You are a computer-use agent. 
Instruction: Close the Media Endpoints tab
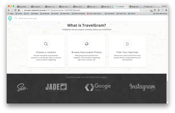coord(141,7)
